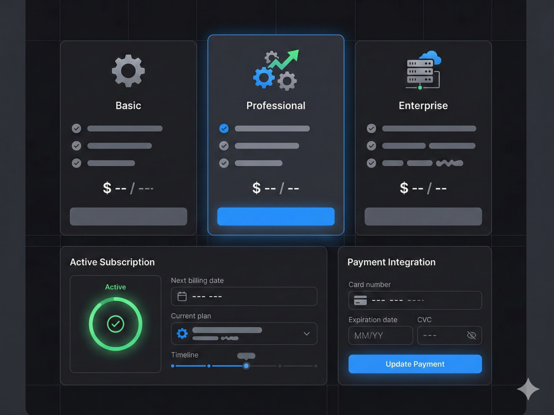Click the fourth gray dot on the Timeline

[x=280, y=366]
